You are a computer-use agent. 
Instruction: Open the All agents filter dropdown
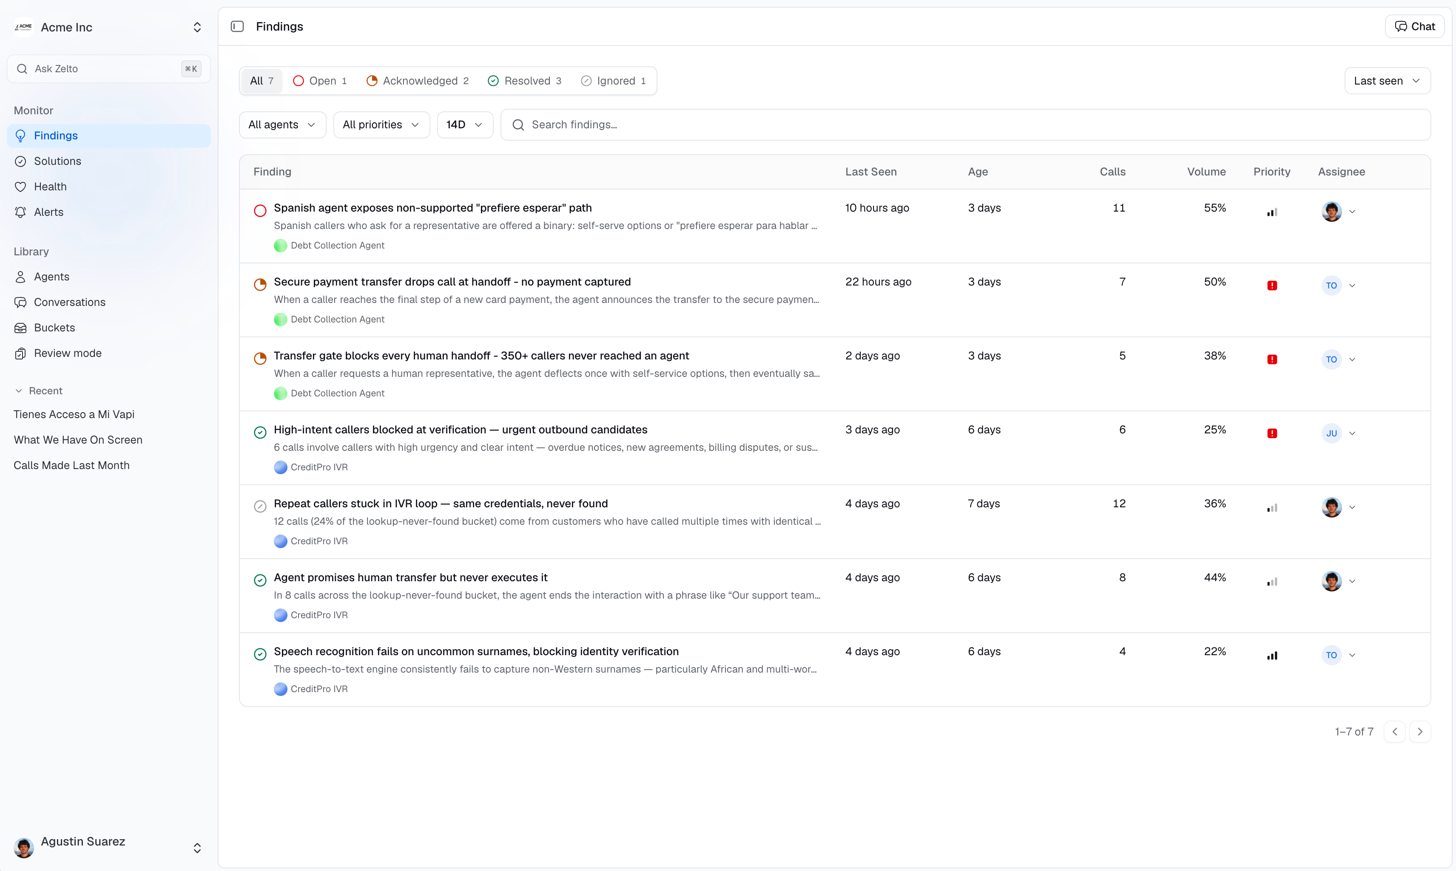[282, 124]
